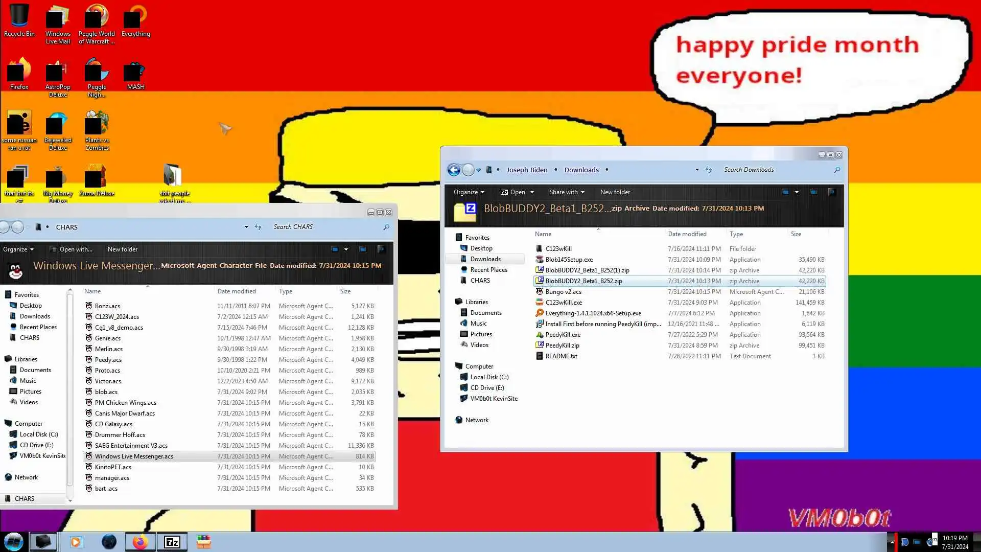
Task: Expand the Share with dropdown
Action: (x=567, y=192)
